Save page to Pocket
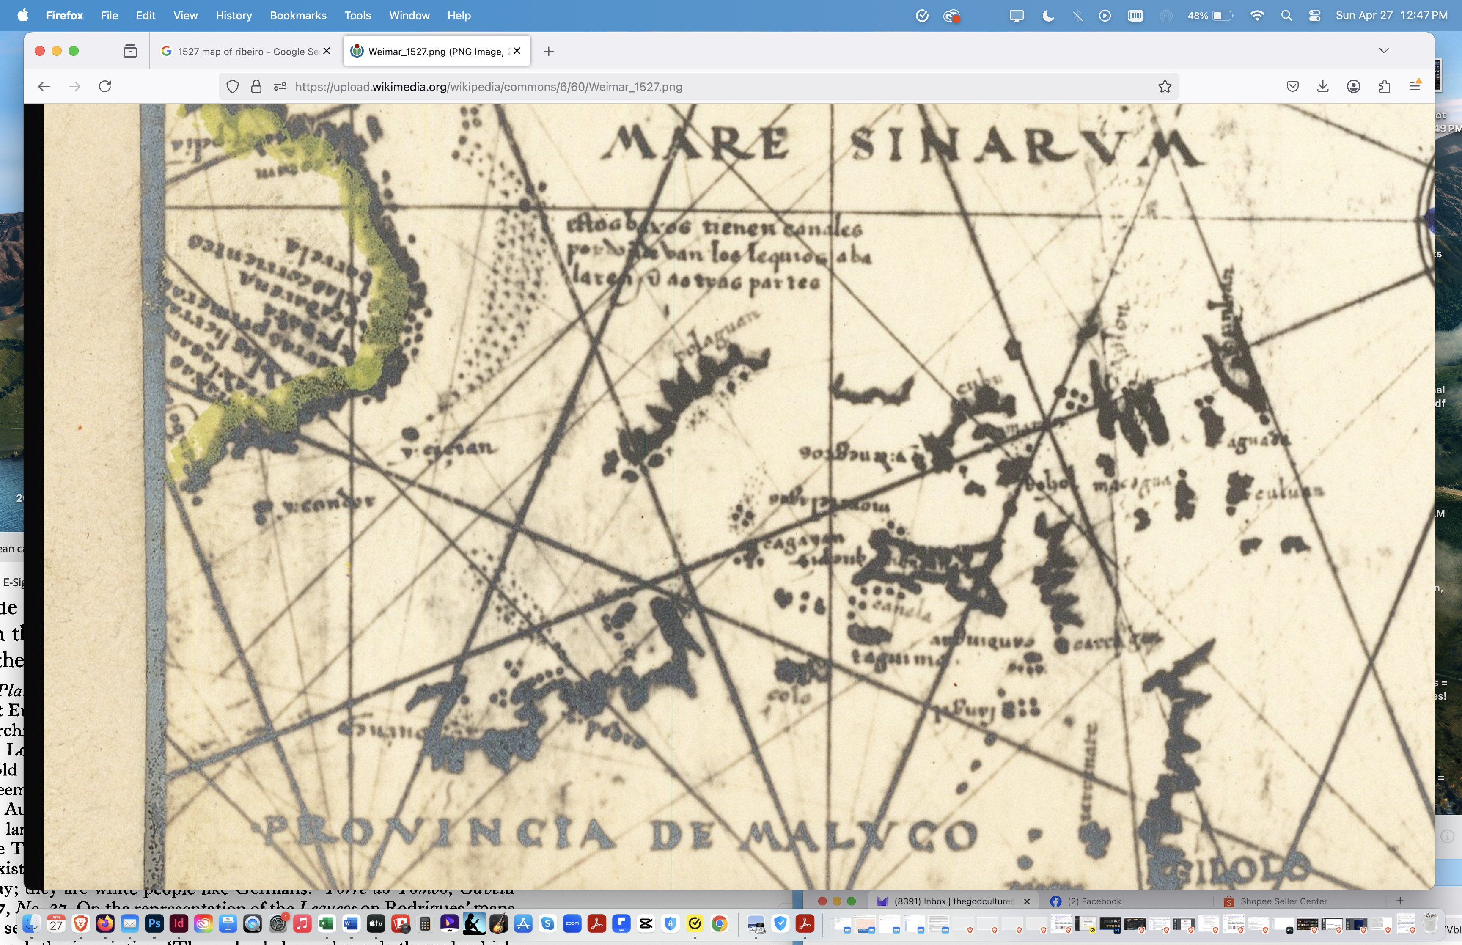Screen dimensions: 1462x945 pos(1293,87)
